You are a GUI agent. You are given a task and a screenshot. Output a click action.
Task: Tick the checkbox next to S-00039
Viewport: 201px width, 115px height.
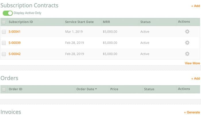pyautogui.click(x=4, y=43)
